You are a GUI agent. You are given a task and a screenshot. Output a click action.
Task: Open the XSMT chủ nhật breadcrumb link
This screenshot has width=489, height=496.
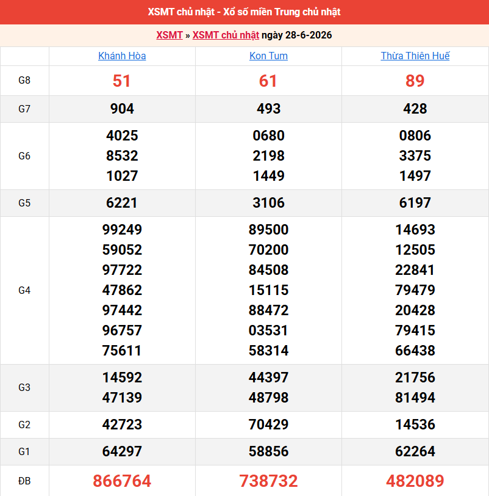[x=226, y=35]
